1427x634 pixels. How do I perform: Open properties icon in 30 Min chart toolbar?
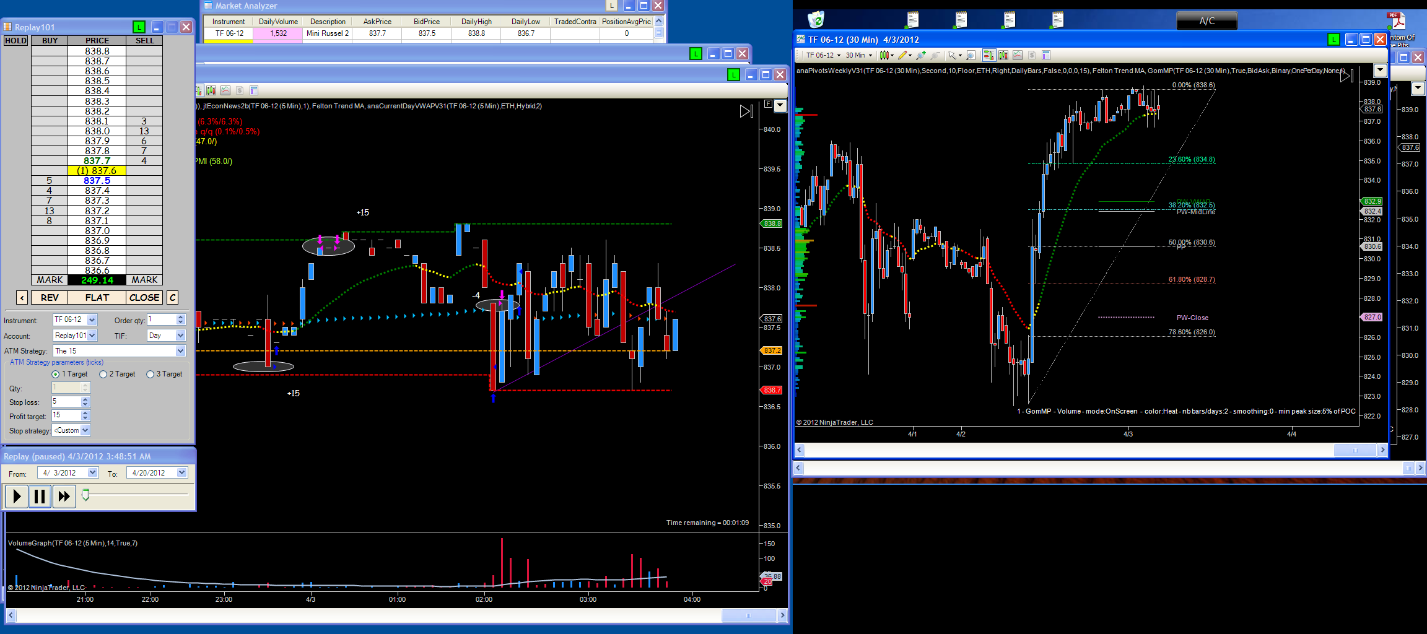(1046, 55)
